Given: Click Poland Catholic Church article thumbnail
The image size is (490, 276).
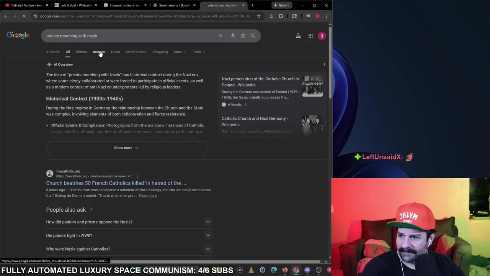Looking at the screenshot, I should 312,86.
